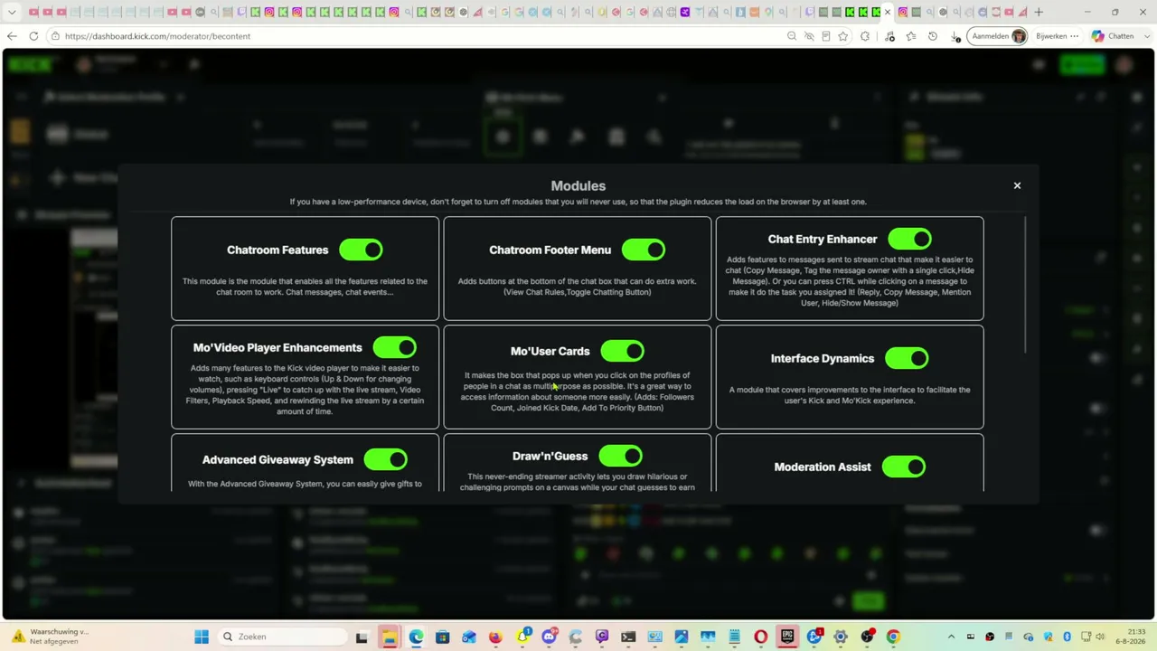Open Opera browser from taskbar
This screenshot has height=651, width=1157.
point(760,637)
